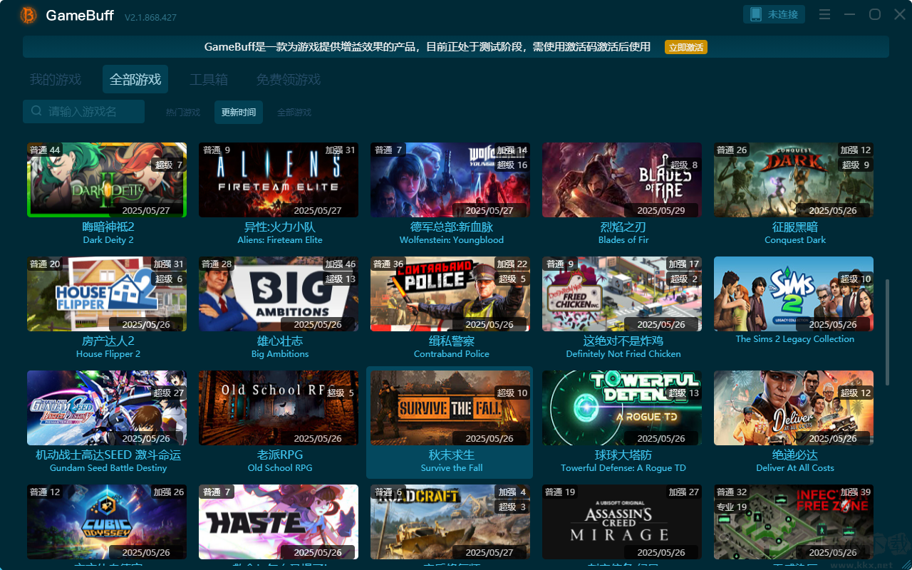This screenshot has height=570, width=912.
Task: Click the 秋末求生 game title
Action: (x=452, y=455)
